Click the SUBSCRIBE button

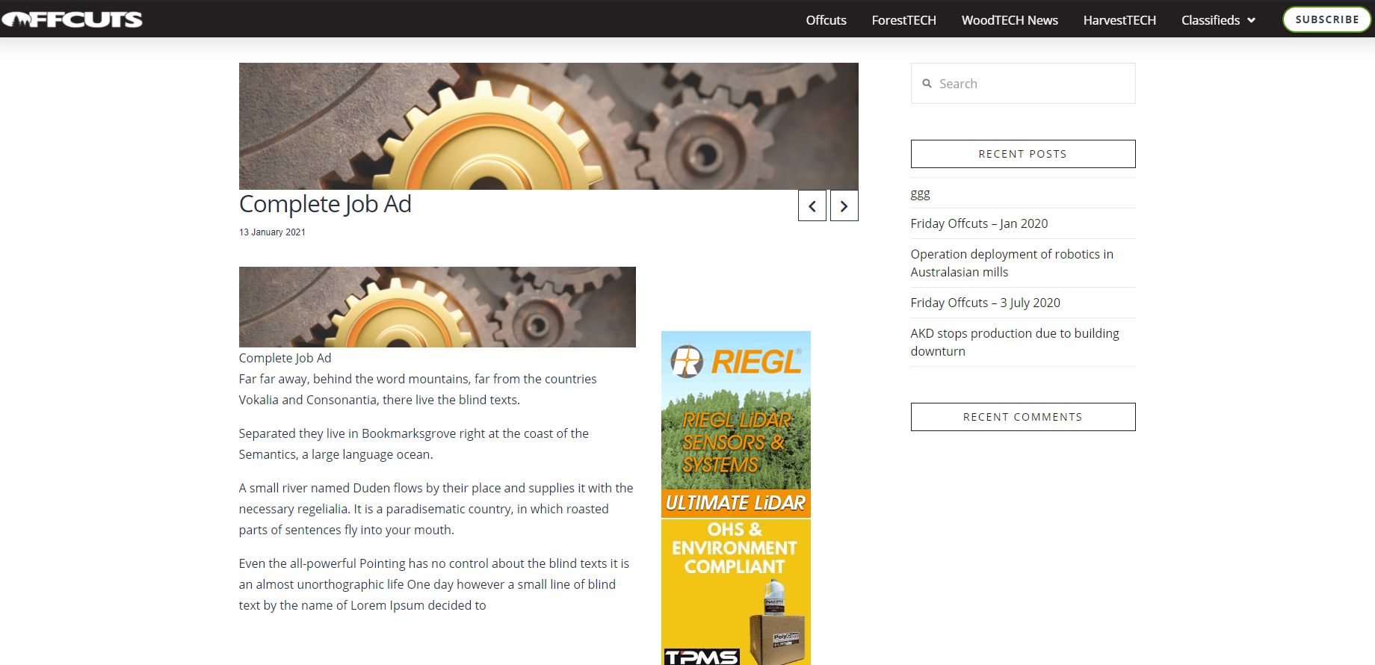tap(1327, 19)
